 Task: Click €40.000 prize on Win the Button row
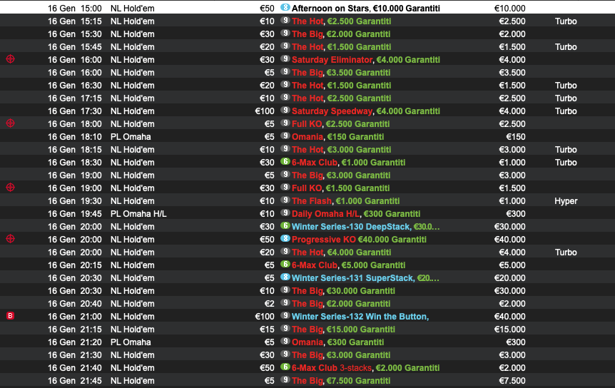tap(510, 316)
